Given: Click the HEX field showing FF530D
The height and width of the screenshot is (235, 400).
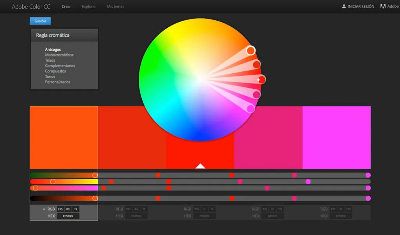Looking at the screenshot, I should click(68, 216).
